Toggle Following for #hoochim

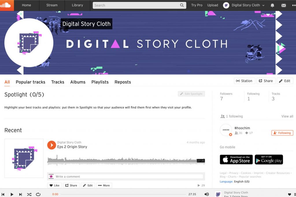point(282,133)
